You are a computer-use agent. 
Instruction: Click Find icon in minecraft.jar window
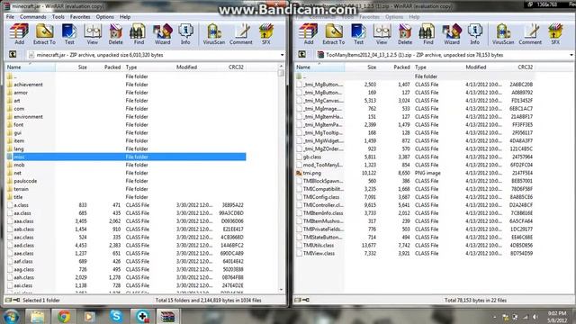click(x=139, y=34)
